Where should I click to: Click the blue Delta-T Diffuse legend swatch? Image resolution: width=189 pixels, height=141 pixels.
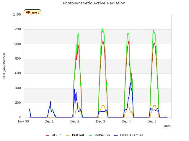pos(116,136)
